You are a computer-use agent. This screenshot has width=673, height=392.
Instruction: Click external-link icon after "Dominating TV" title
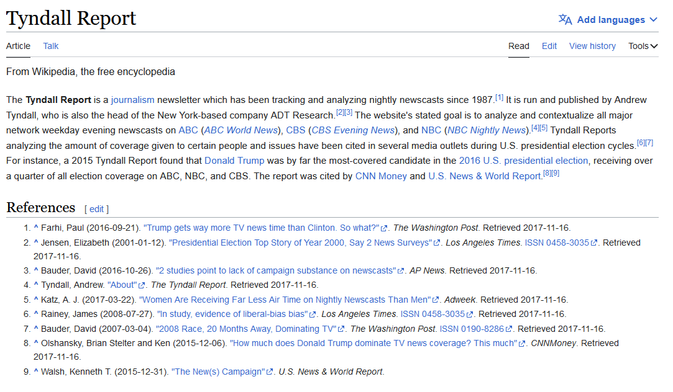341,329
